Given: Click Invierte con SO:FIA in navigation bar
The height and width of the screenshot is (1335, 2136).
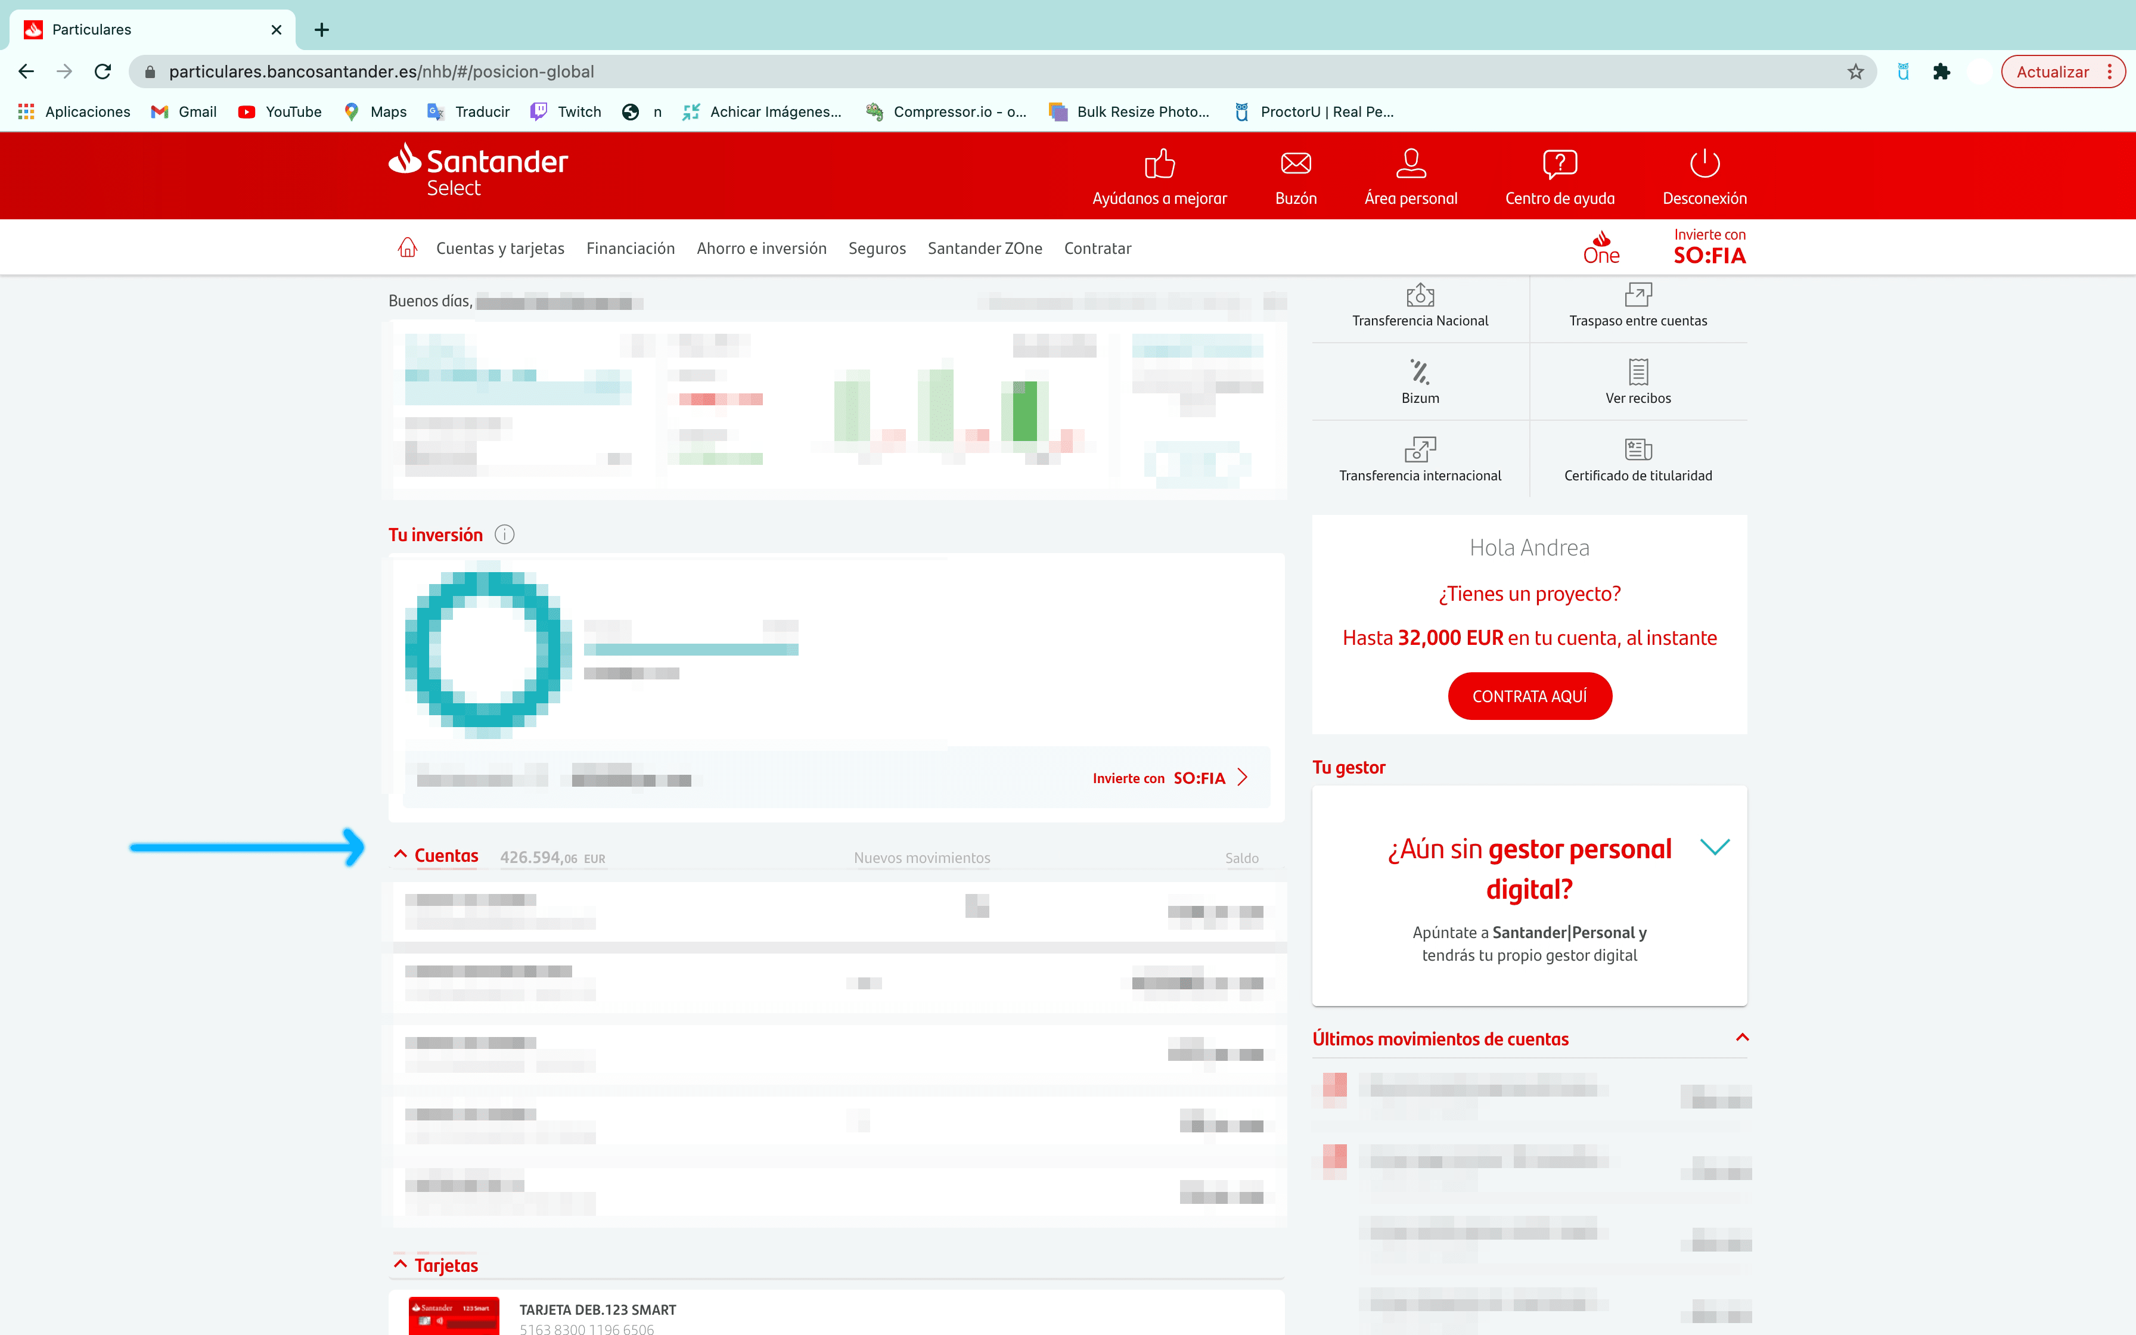Looking at the screenshot, I should click(x=1710, y=247).
